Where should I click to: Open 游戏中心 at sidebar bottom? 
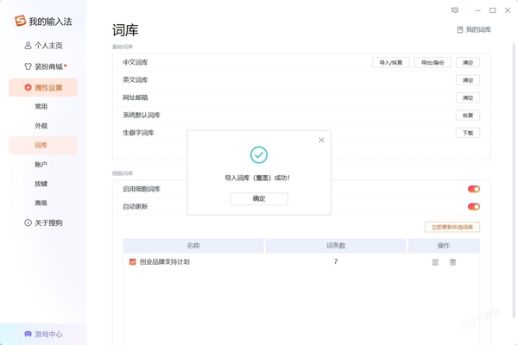click(43, 334)
